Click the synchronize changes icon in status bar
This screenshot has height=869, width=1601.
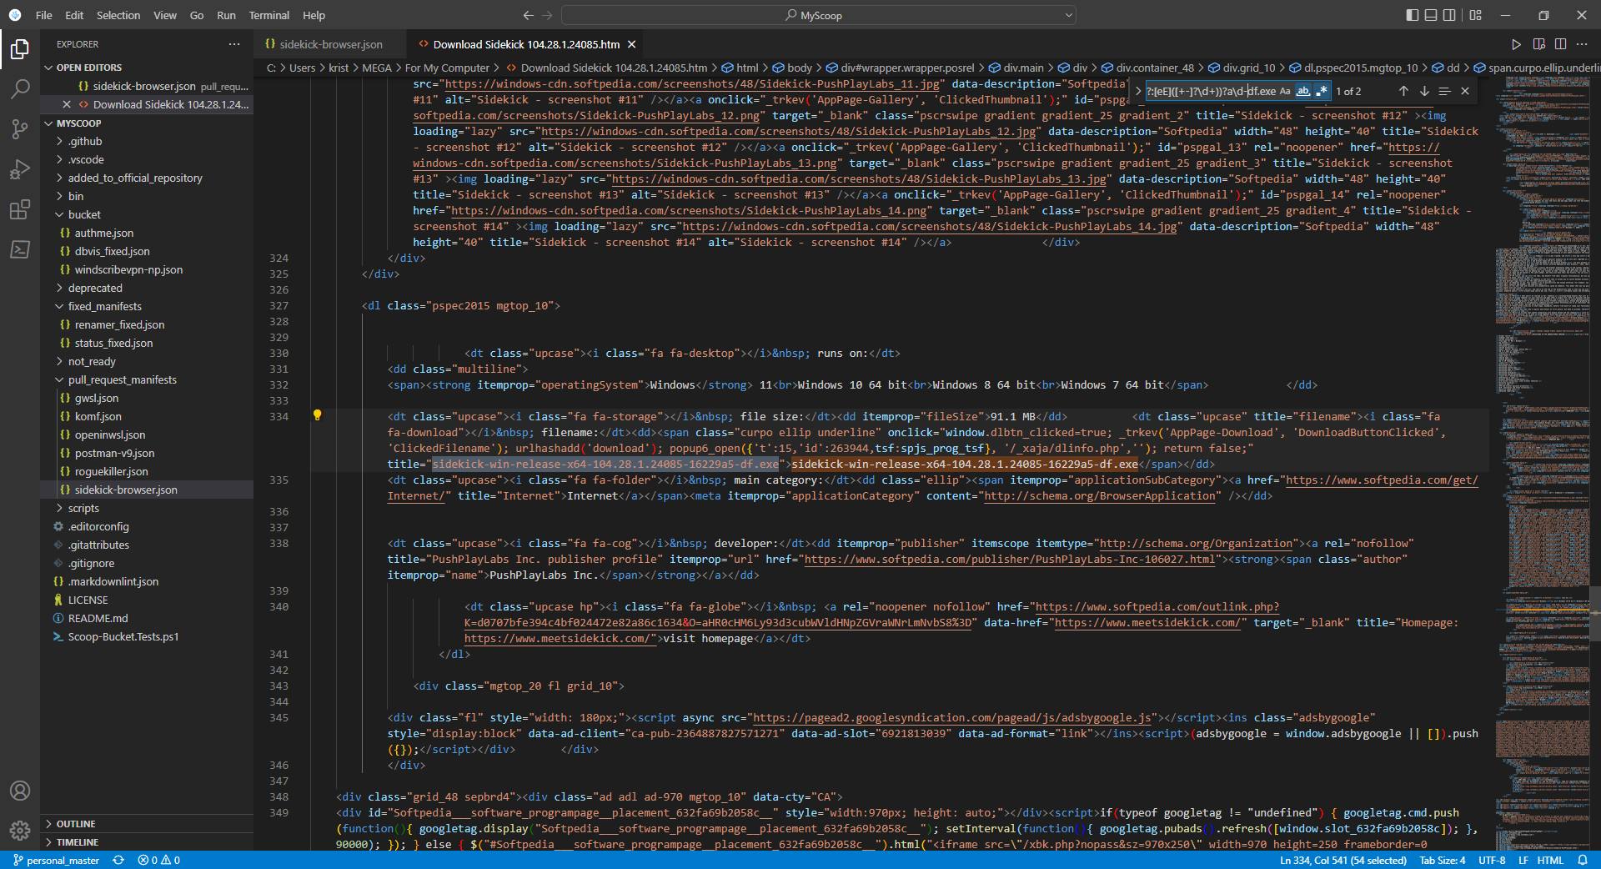point(118,860)
